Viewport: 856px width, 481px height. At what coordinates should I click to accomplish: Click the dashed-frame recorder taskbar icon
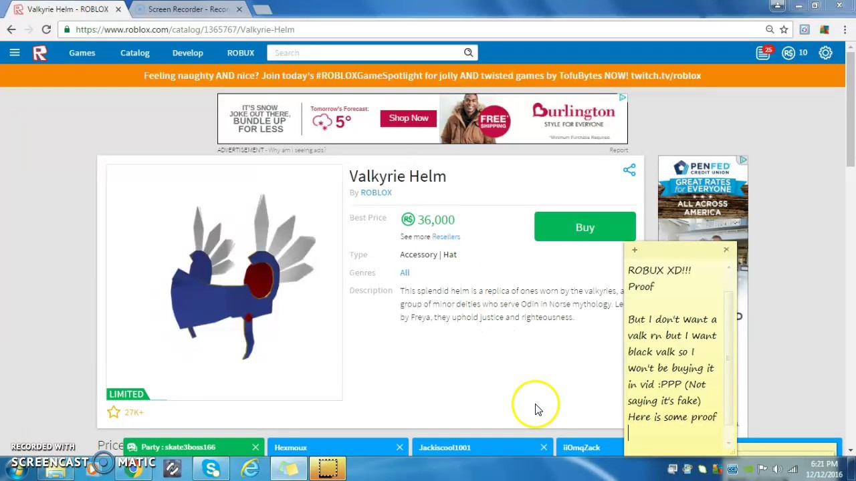click(x=328, y=470)
